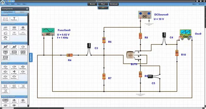Collapse the Measuring Devices section
Viewport: 206px width, 109px height.
(26, 97)
